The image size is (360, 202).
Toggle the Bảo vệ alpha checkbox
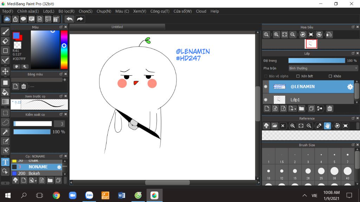[x=266, y=76]
